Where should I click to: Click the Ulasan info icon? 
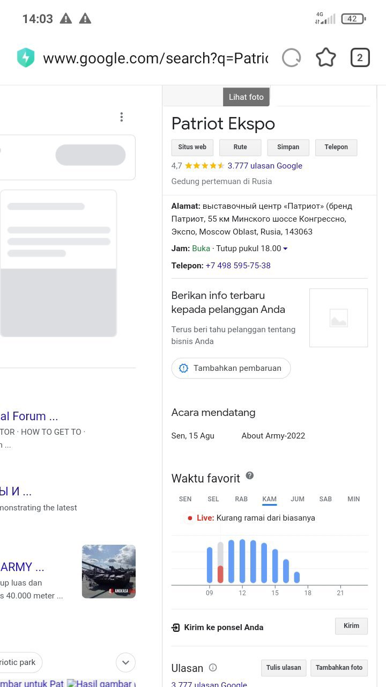(213, 668)
